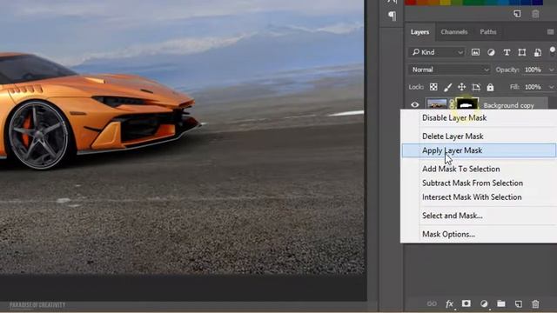
Task: Pick the red swatch in the Swatches panel
Action: point(411,3)
